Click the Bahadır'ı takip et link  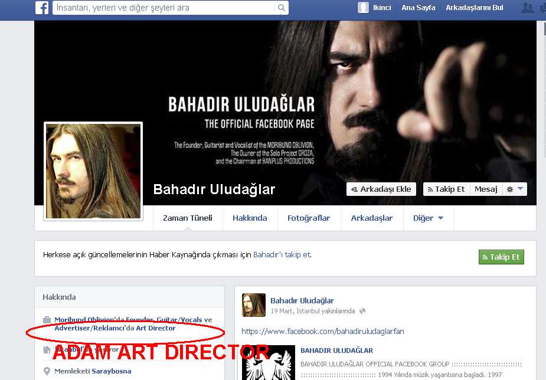coord(282,255)
